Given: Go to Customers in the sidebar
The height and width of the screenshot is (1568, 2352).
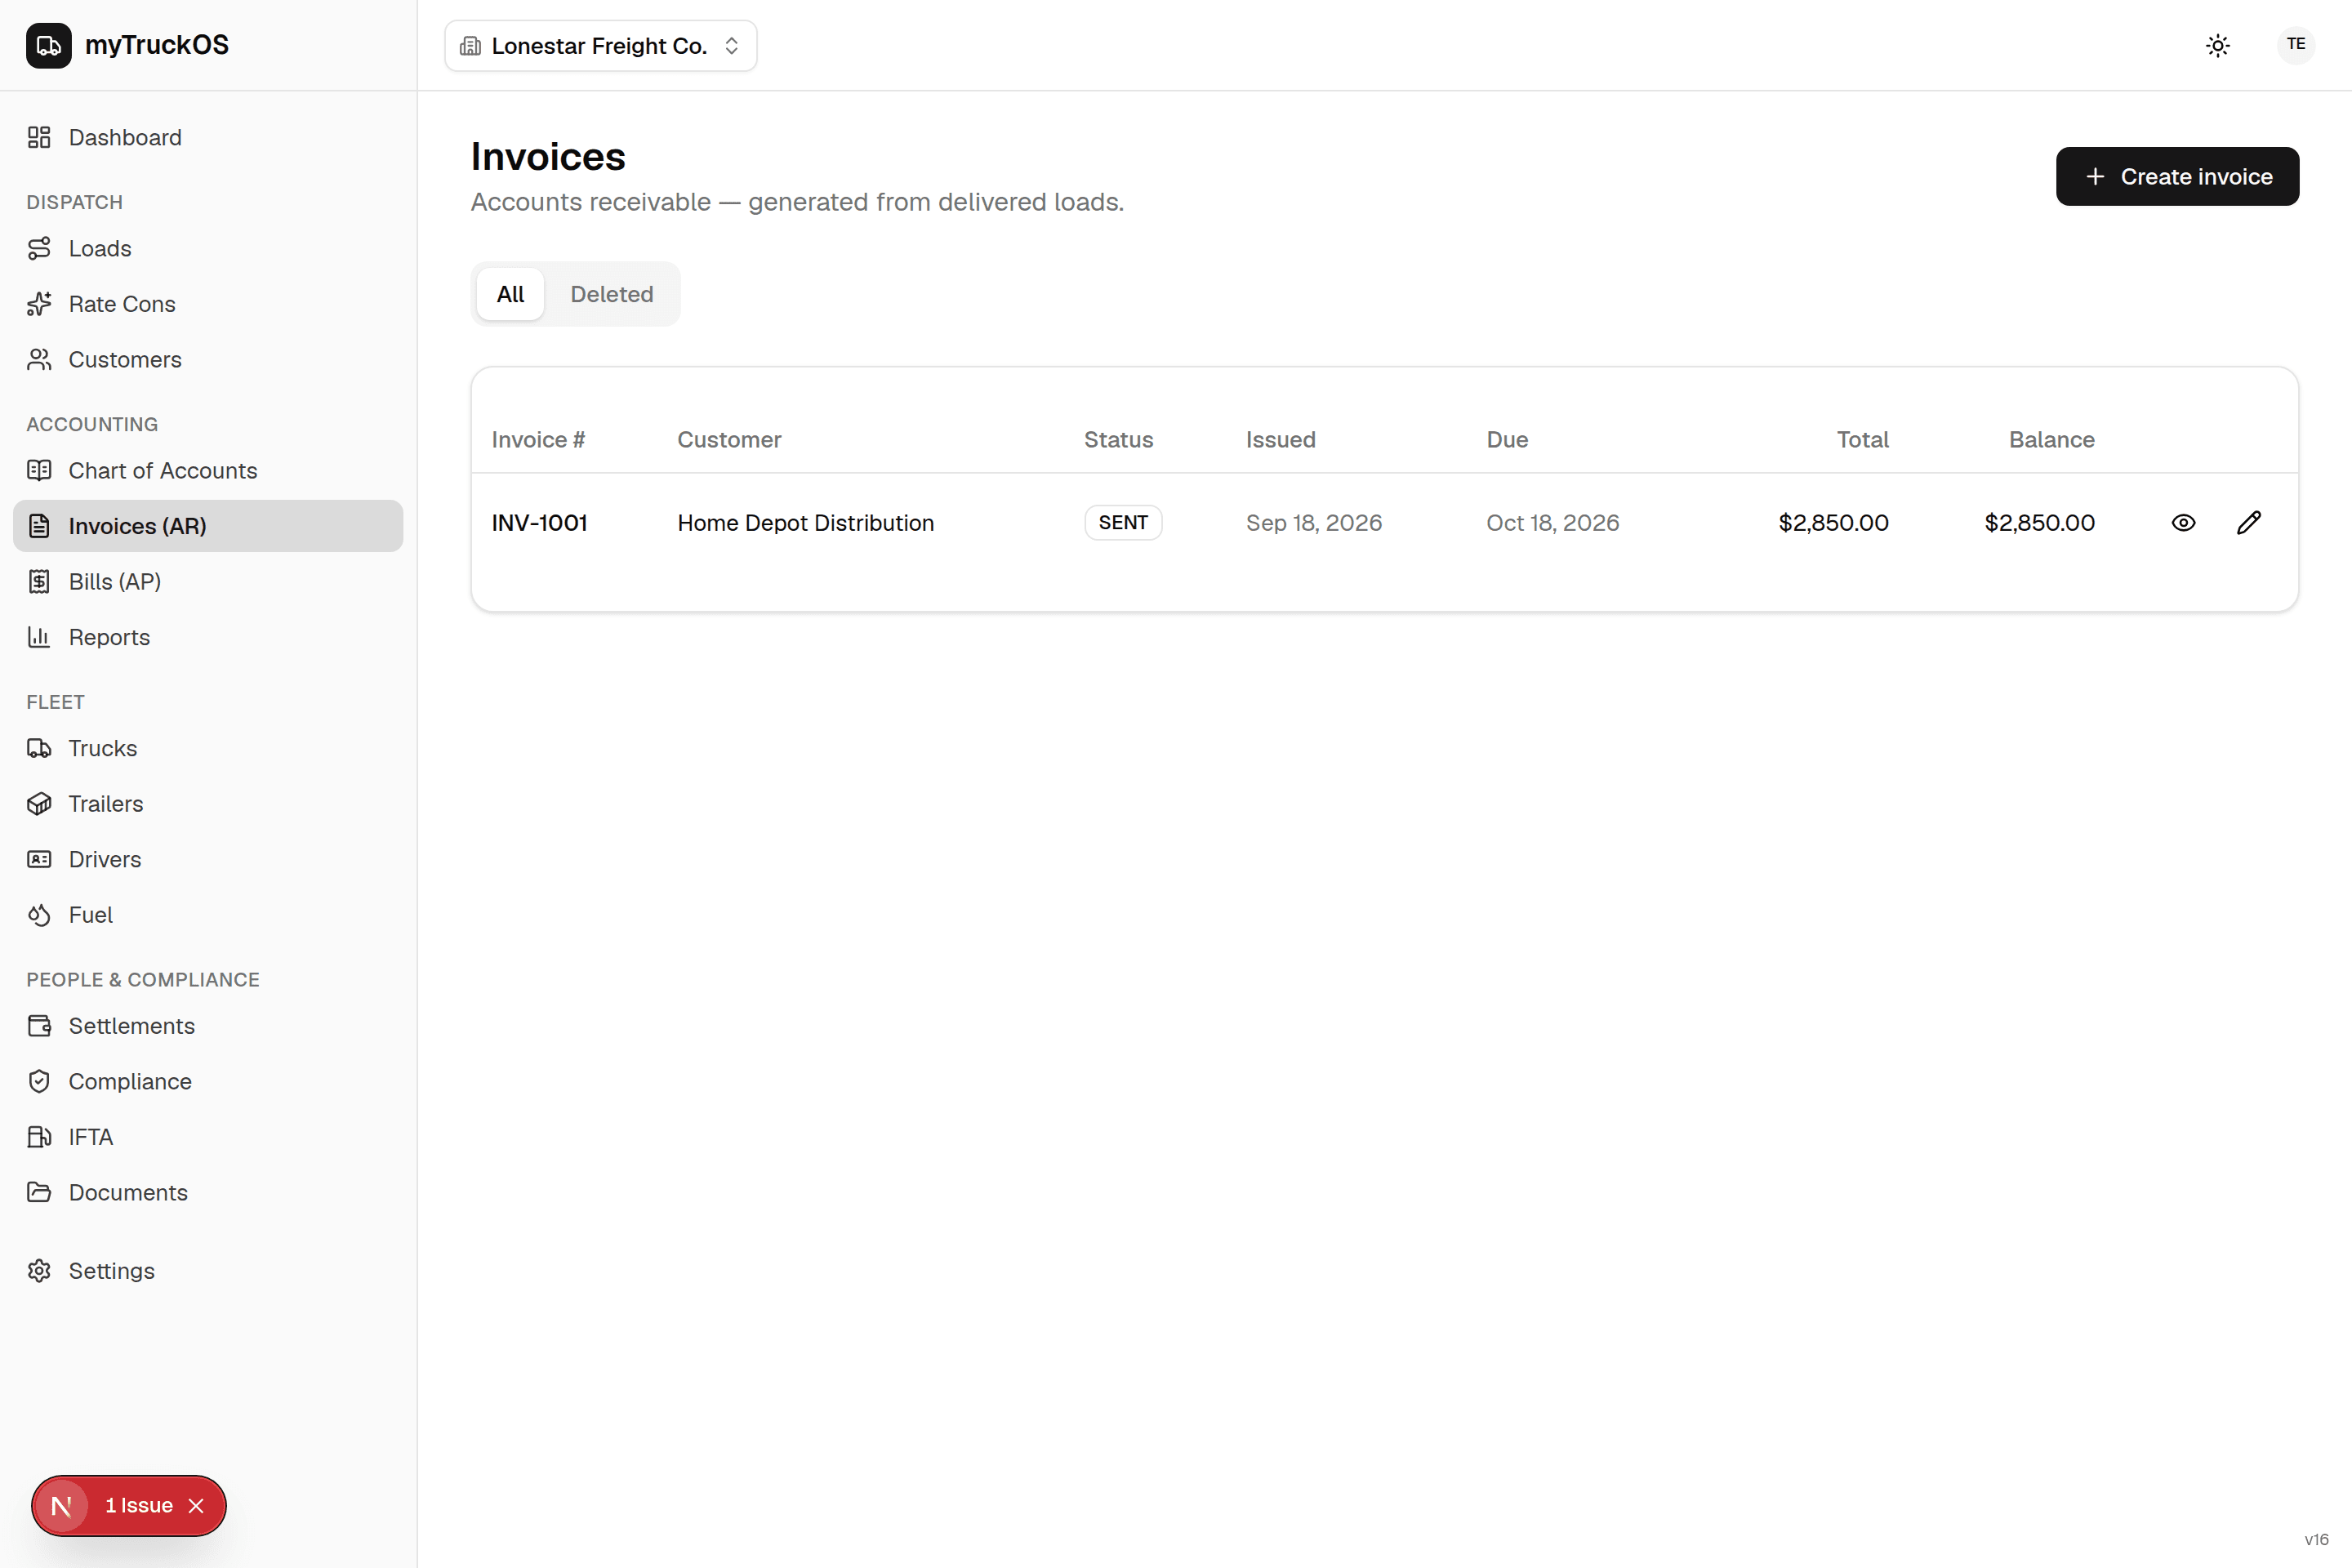Looking at the screenshot, I should coord(208,359).
